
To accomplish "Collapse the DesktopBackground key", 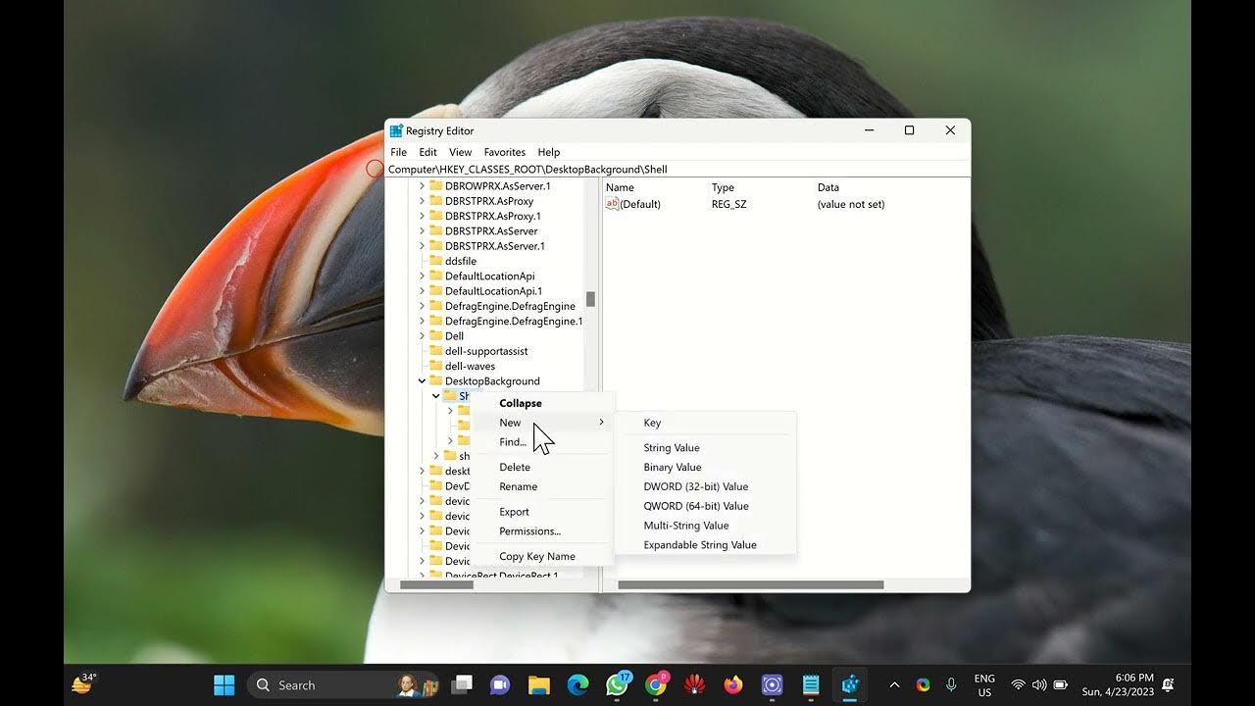I will click(423, 380).
